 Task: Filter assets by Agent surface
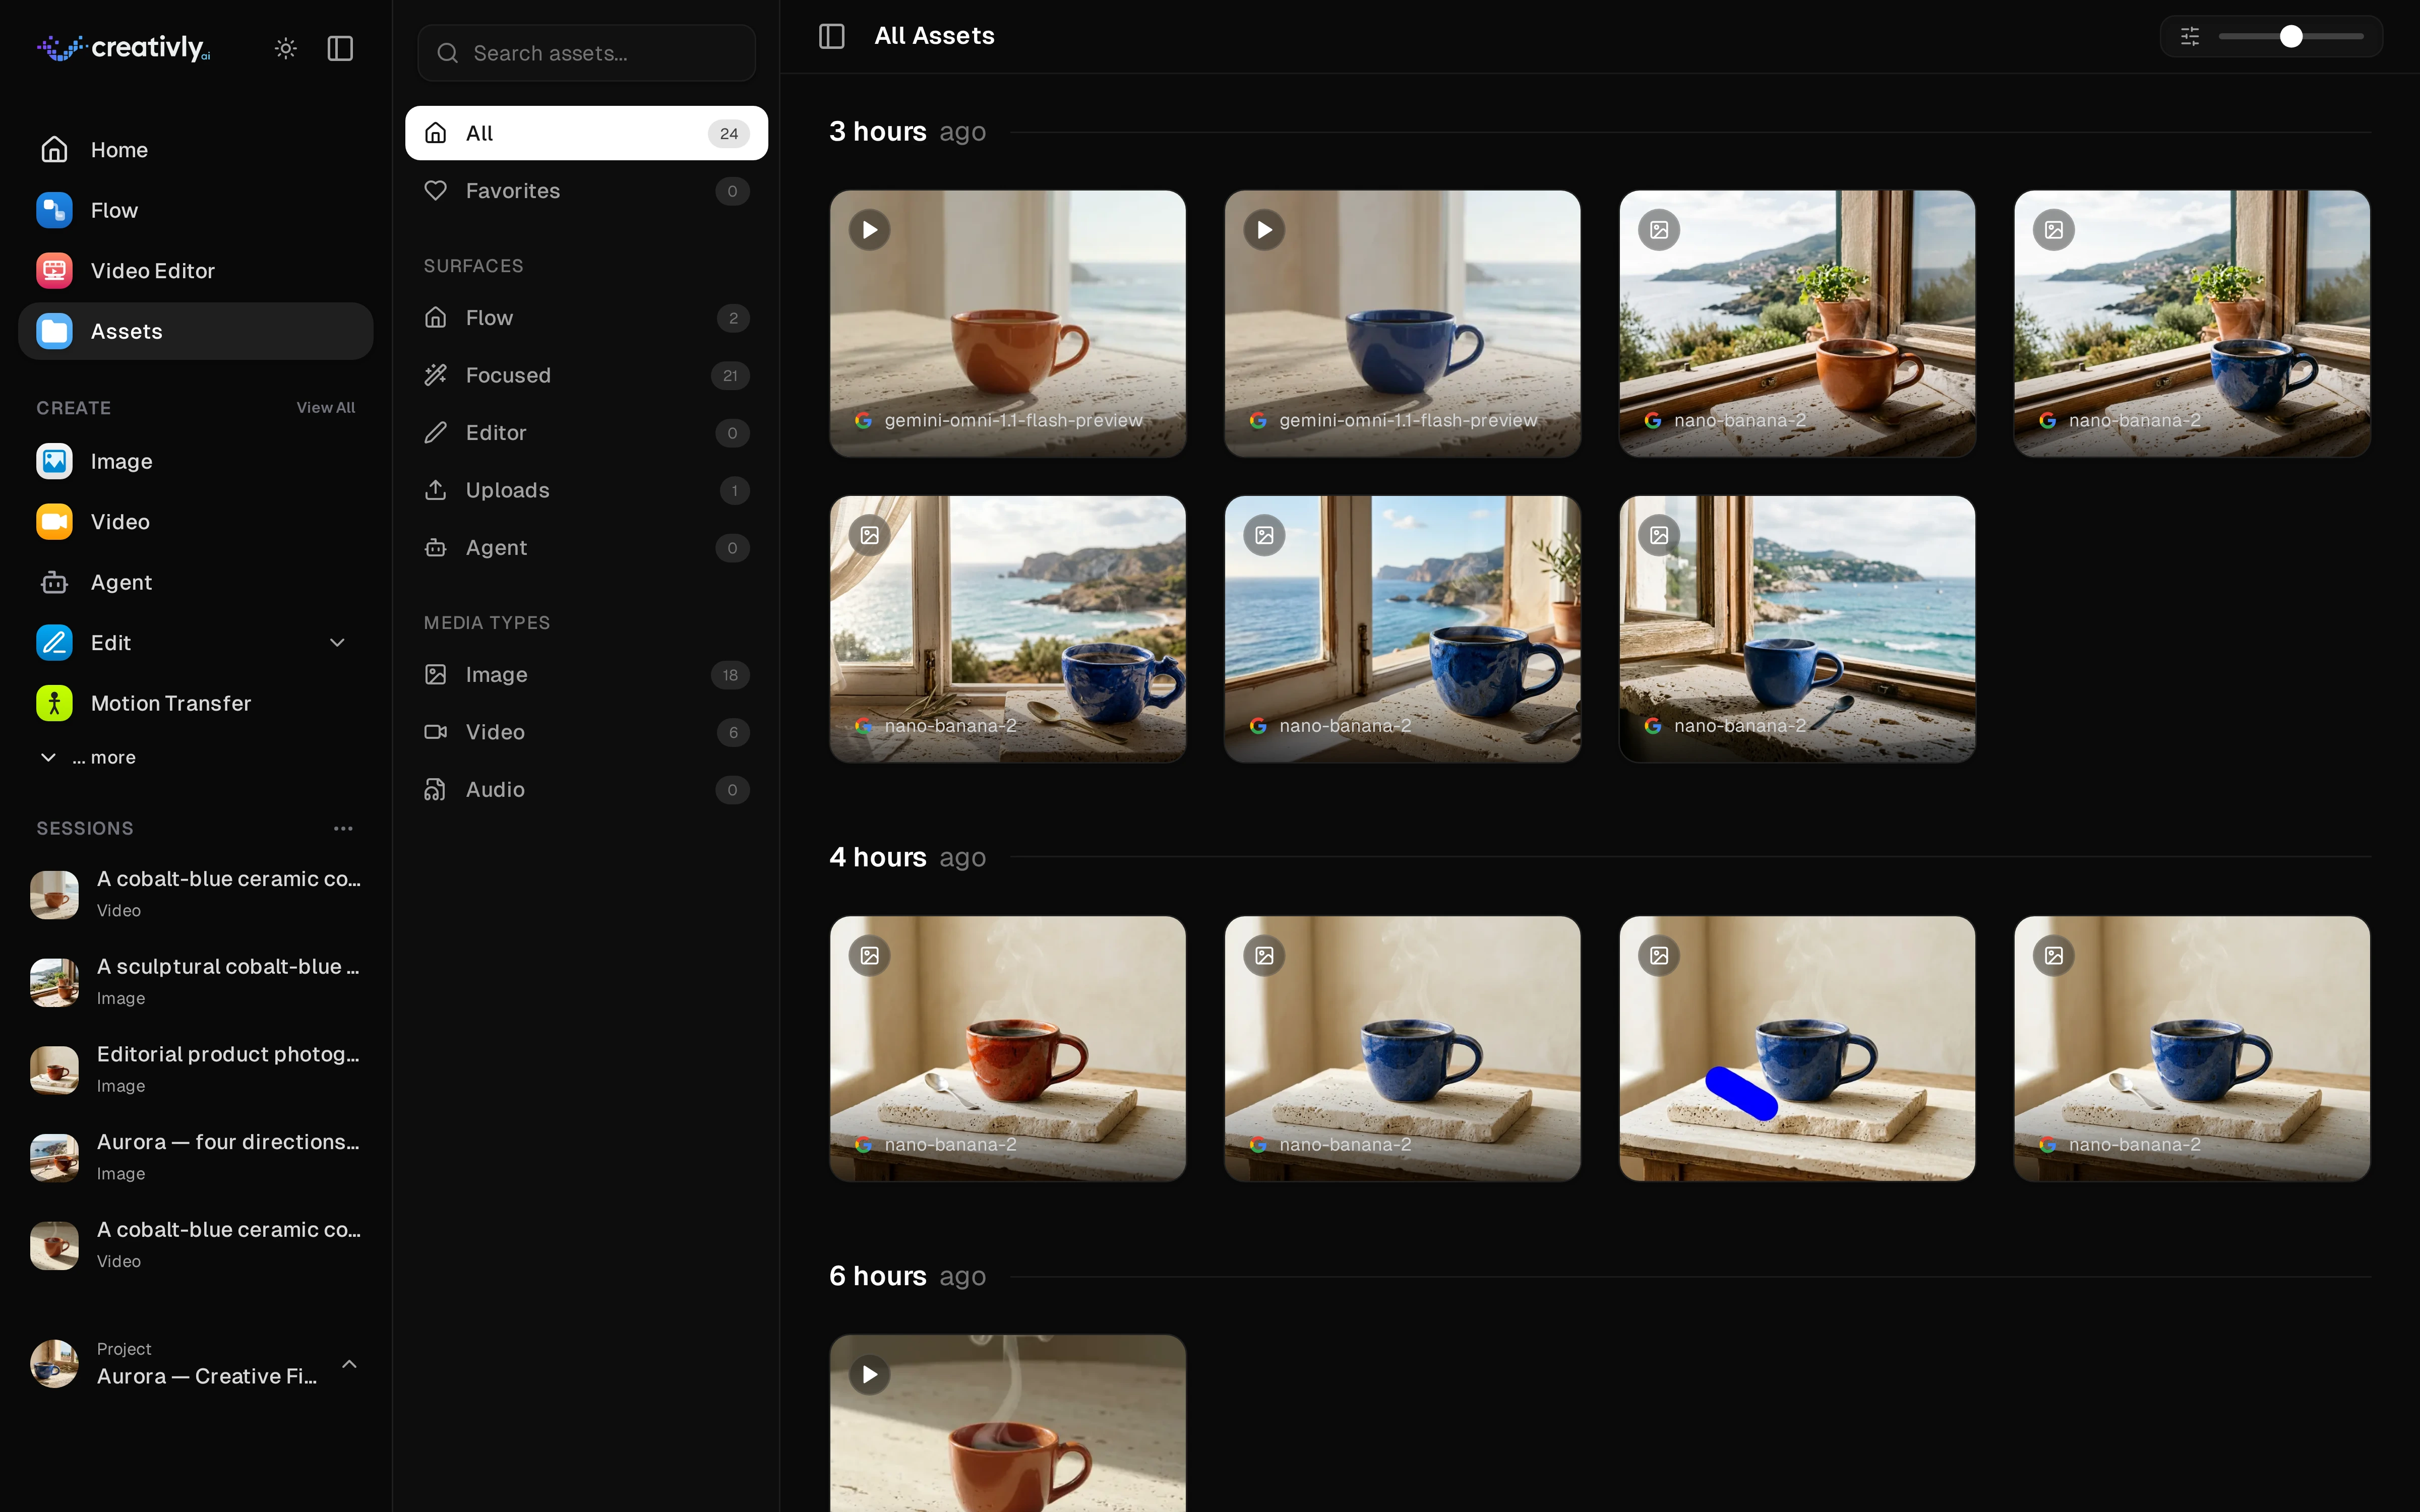click(x=587, y=548)
